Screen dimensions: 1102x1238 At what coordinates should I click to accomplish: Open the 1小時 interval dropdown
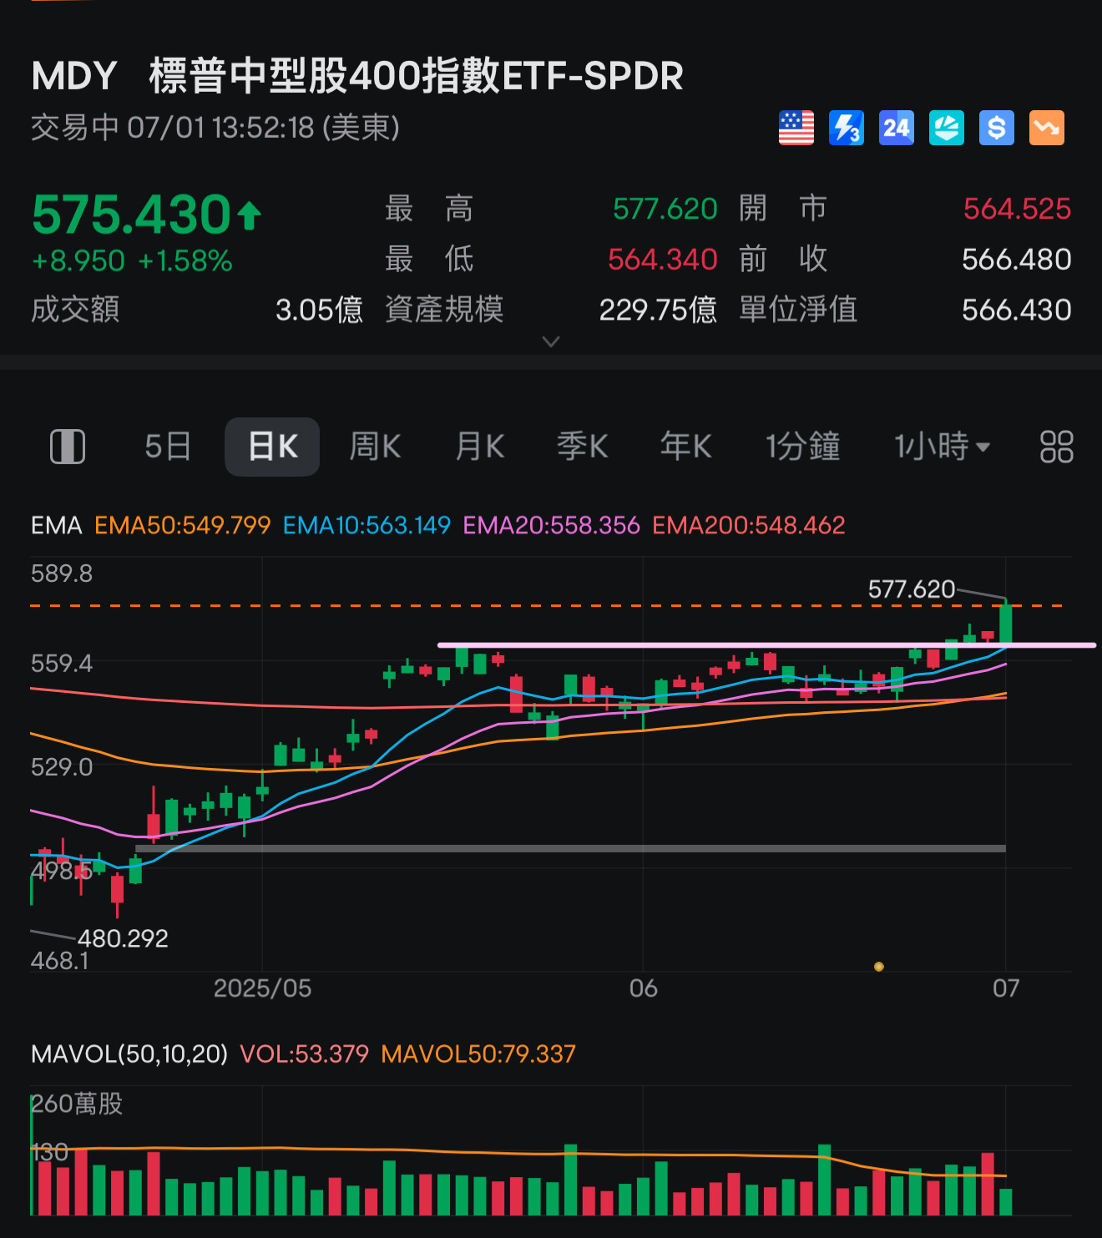pyautogui.click(x=942, y=447)
